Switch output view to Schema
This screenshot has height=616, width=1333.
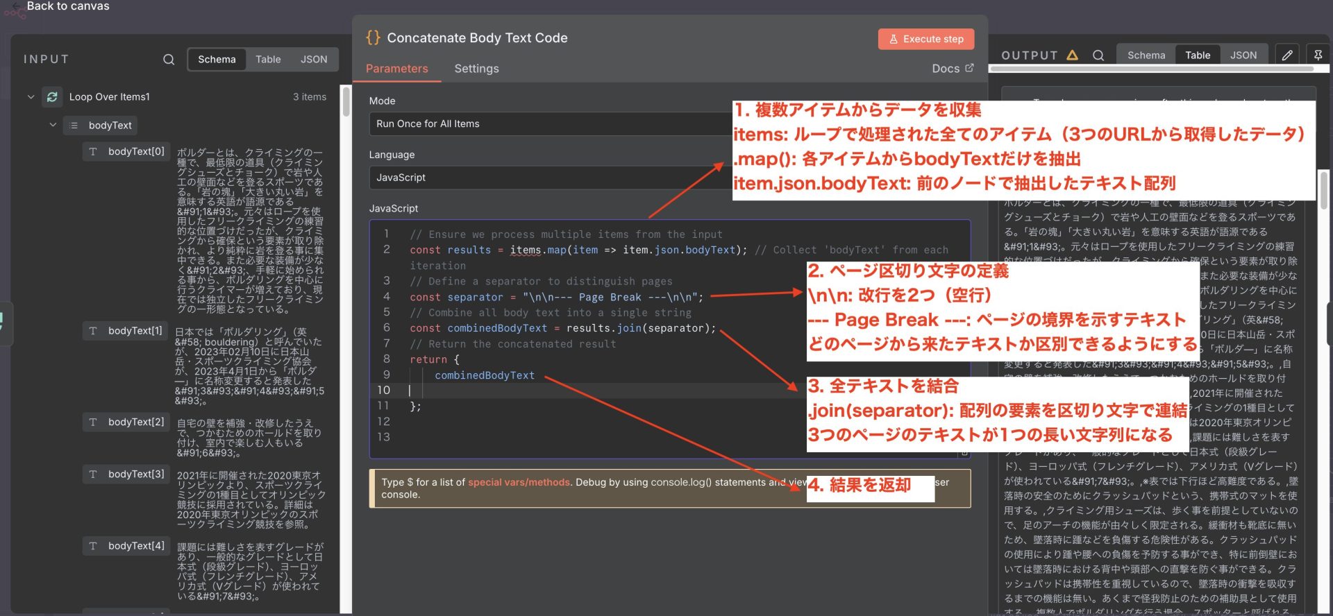click(x=1146, y=55)
